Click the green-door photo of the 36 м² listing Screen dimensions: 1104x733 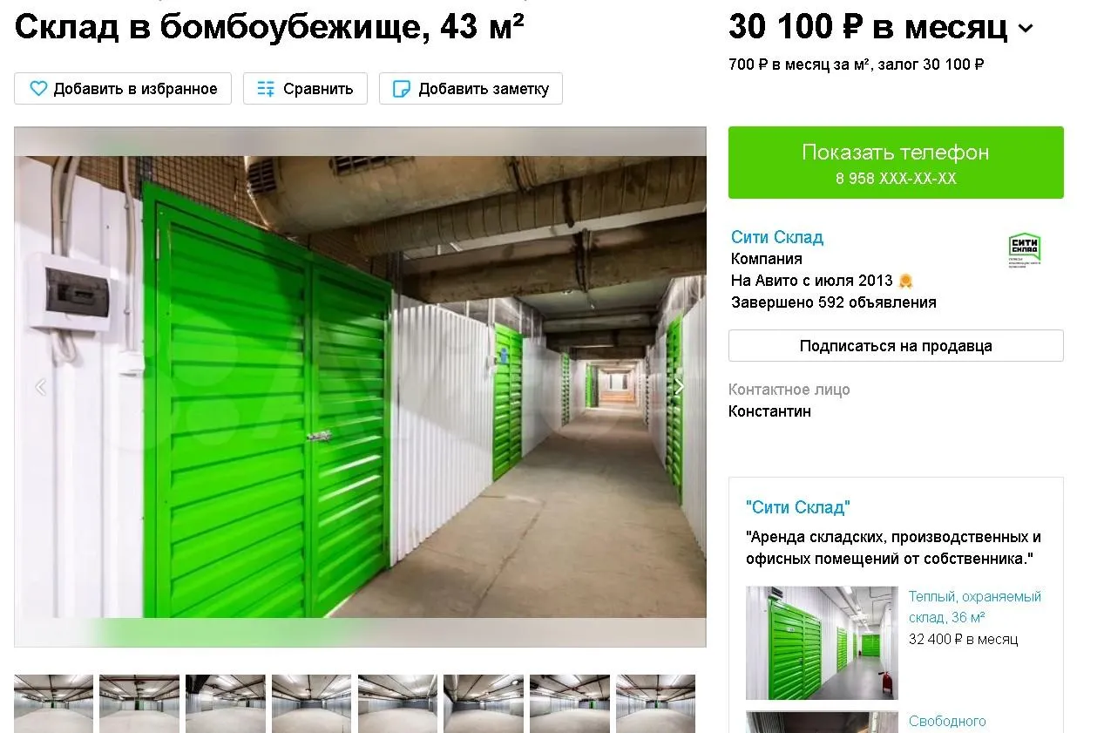[822, 642]
